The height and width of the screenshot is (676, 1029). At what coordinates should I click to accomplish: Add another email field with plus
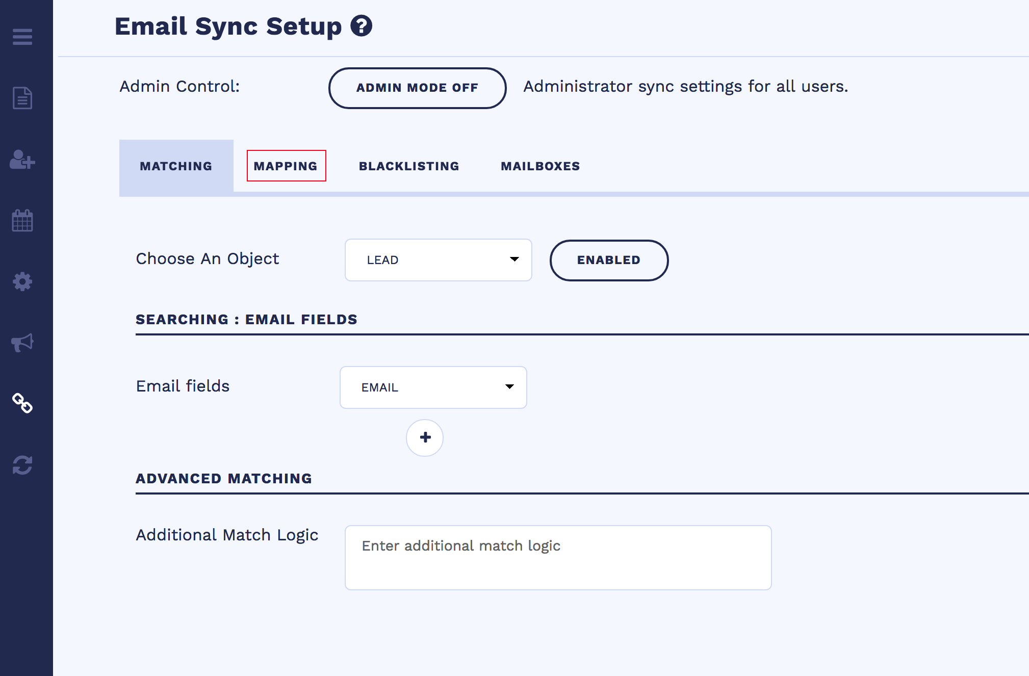point(425,437)
